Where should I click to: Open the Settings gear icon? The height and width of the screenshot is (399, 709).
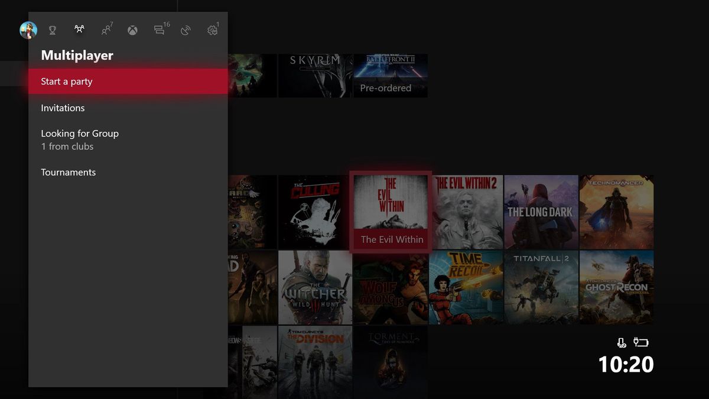[212, 30]
